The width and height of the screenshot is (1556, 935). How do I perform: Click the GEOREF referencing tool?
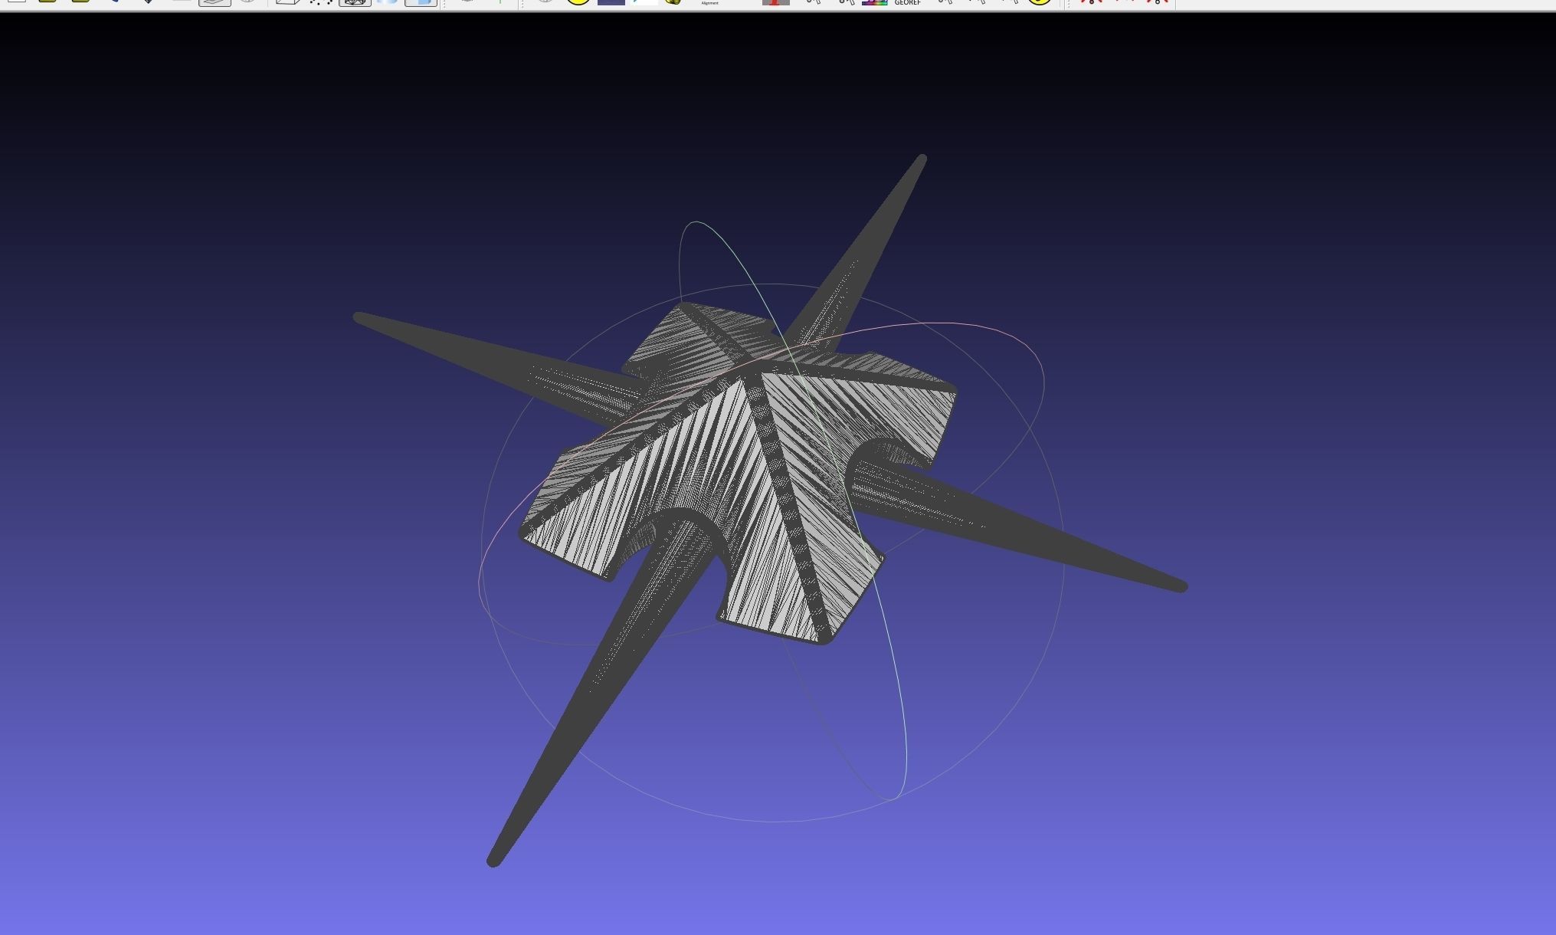[907, 2]
